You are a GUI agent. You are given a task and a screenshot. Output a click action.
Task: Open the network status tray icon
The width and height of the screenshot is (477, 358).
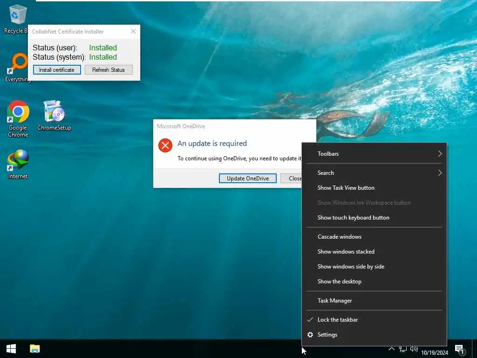click(403, 349)
